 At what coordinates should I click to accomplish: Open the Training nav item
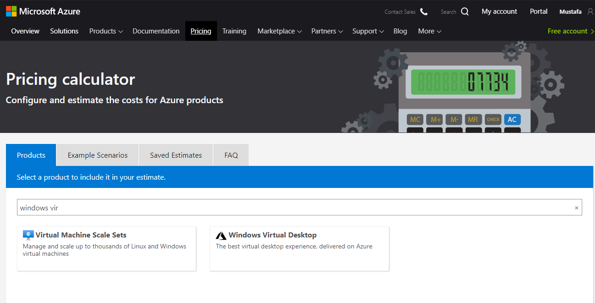tap(234, 31)
